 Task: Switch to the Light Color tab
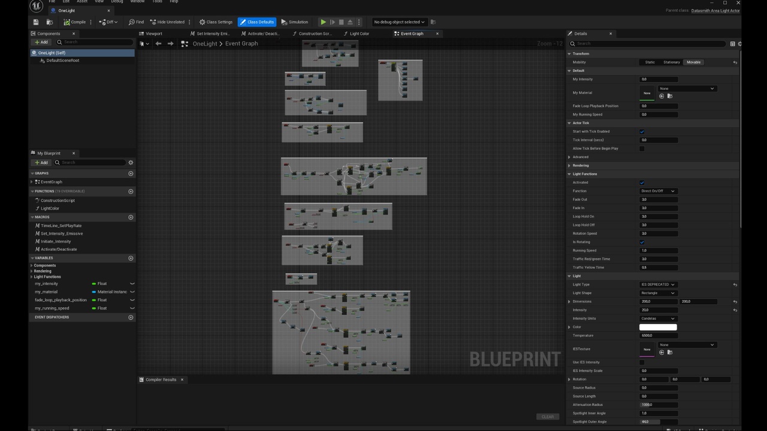pos(357,34)
